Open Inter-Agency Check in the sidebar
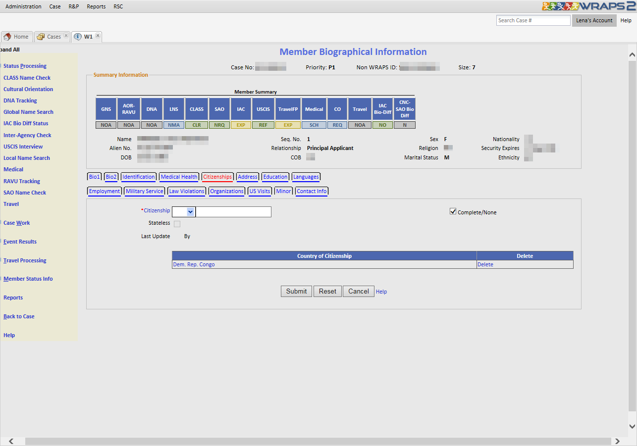This screenshot has height=446, width=637. [27, 135]
